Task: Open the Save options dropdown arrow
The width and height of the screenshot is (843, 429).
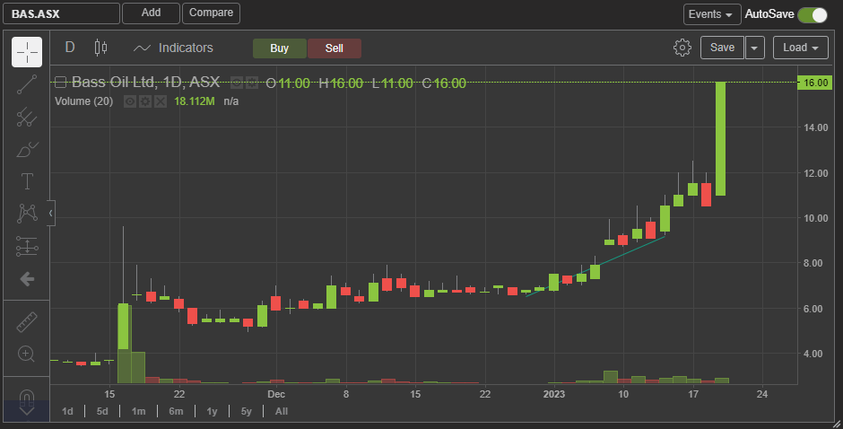Action: point(754,48)
